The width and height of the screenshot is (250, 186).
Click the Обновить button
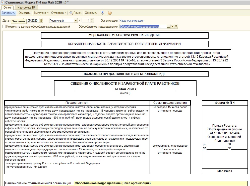point(91,13)
